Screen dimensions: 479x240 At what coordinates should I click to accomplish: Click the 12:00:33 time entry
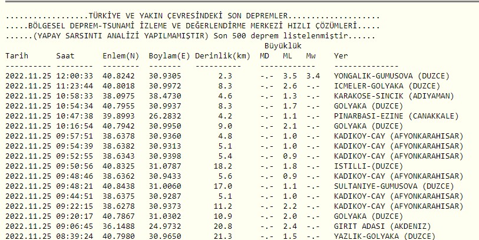[75, 76]
